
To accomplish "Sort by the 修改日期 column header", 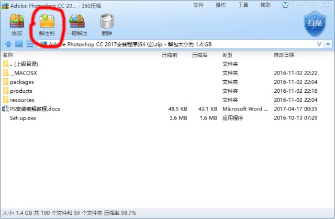I will click(x=284, y=55).
